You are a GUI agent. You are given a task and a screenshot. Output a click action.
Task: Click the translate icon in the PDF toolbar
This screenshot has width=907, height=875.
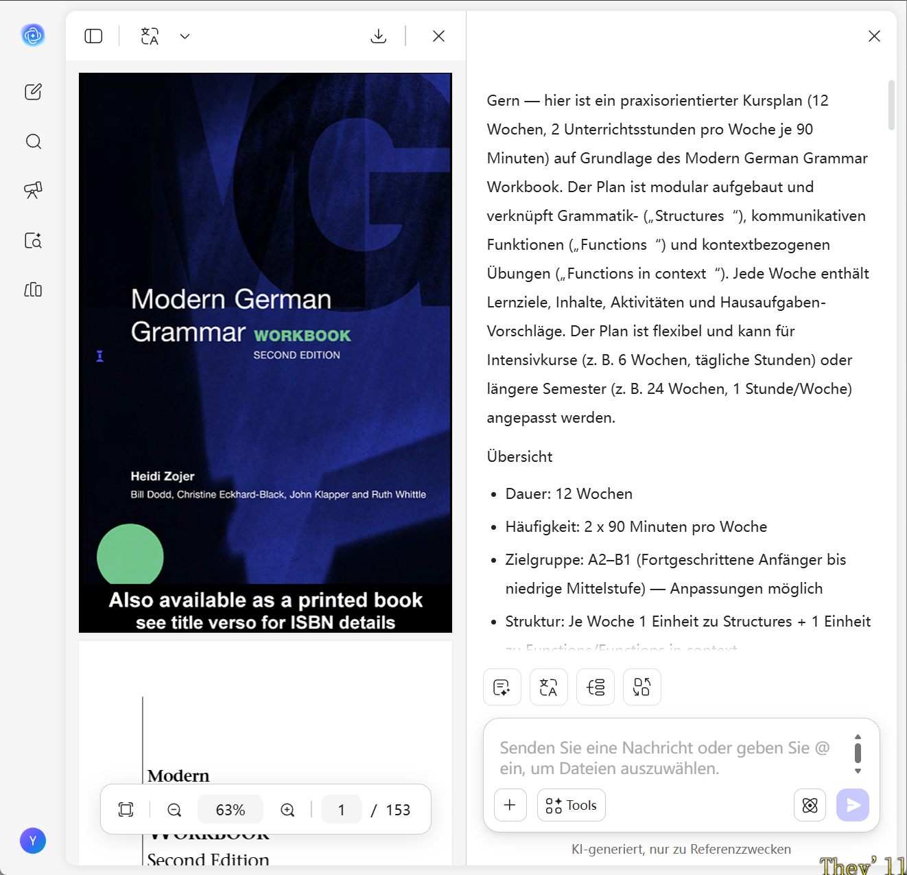pos(150,36)
